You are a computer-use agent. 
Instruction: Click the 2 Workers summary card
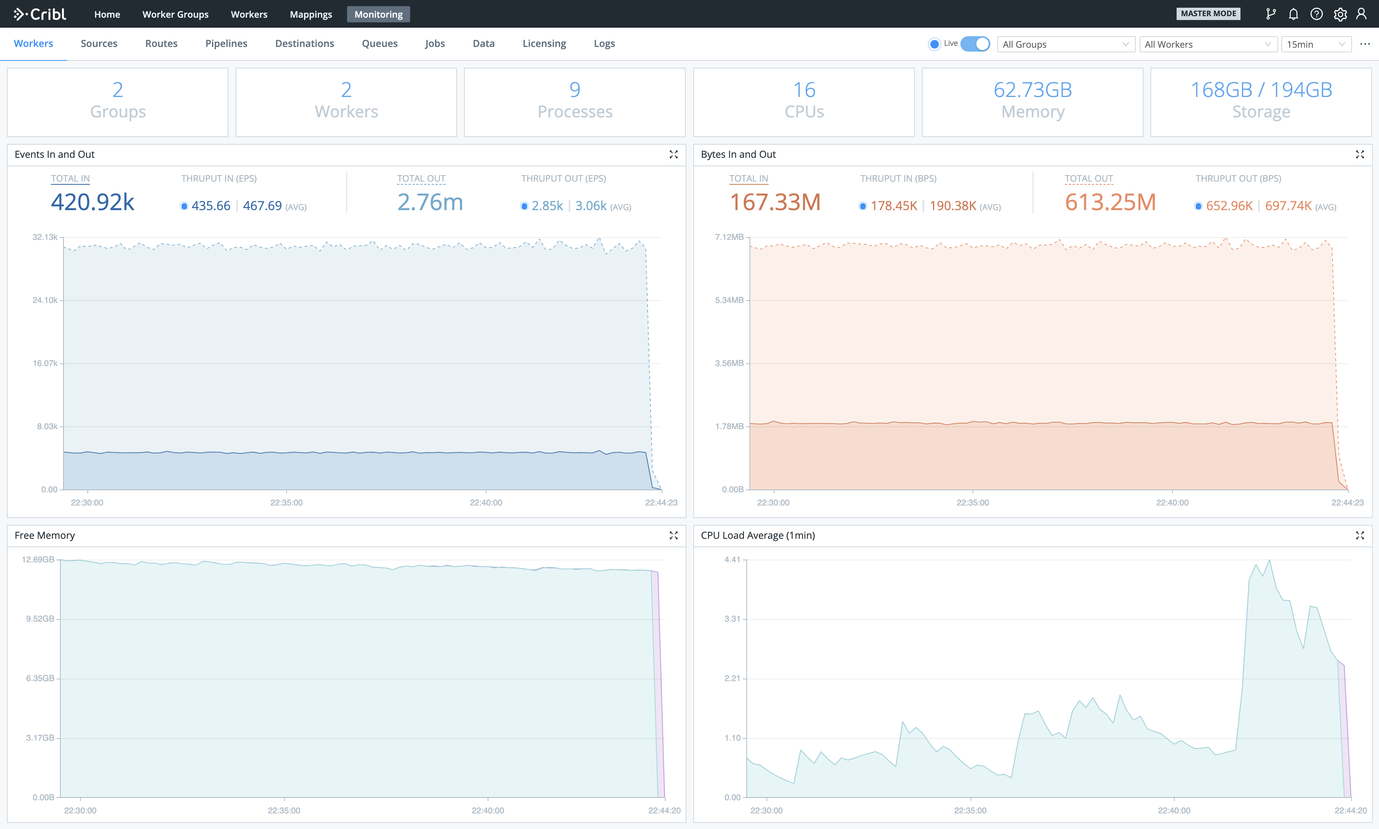click(346, 102)
